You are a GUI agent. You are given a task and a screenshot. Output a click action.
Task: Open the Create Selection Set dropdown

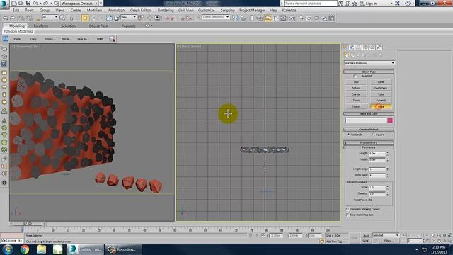coord(216,17)
